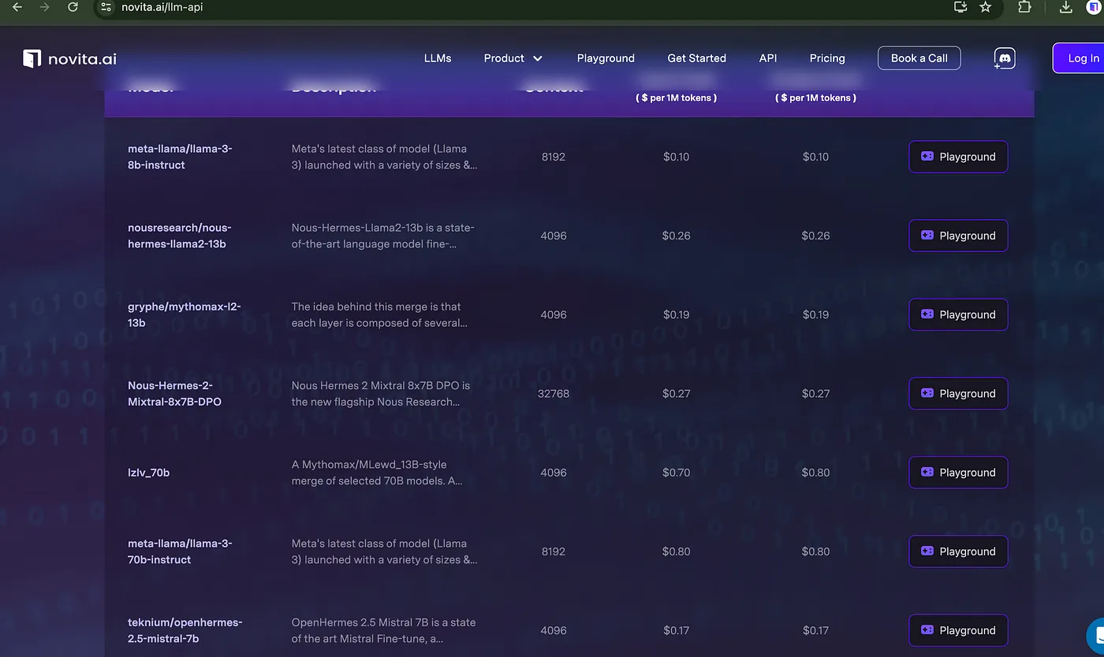The width and height of the screenshot is (1104, 657).
Task: Open Playground for Nous-Hermes-2-Mixtral-8x7B-DPO
Action: click(958, 394)
